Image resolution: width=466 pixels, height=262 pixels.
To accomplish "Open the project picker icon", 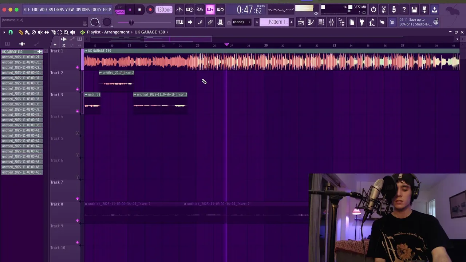I will 352,23.
